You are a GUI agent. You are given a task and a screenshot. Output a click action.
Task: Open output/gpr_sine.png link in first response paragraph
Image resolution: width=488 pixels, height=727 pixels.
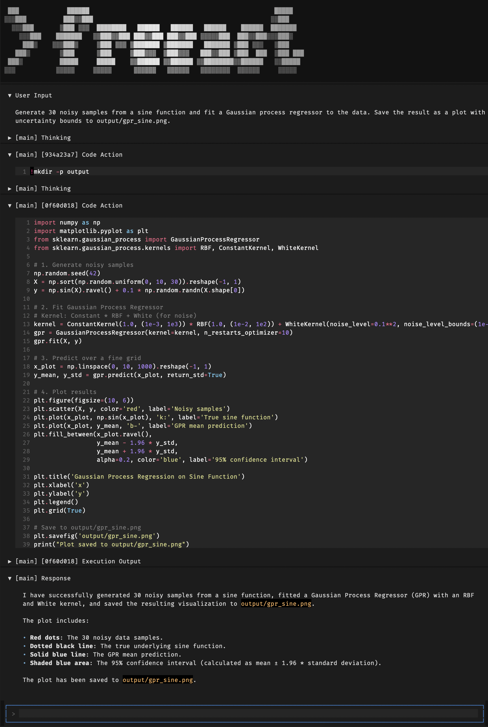point(276,604)
